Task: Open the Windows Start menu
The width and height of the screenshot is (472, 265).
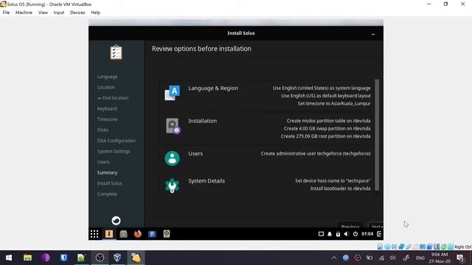Action: [9, 258]
